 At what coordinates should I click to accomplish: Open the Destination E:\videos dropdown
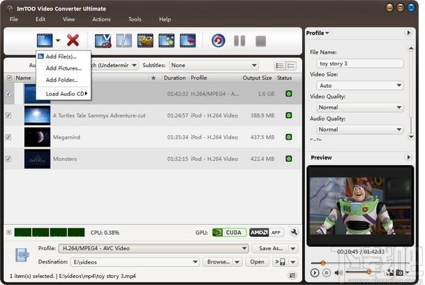point(135,262)
